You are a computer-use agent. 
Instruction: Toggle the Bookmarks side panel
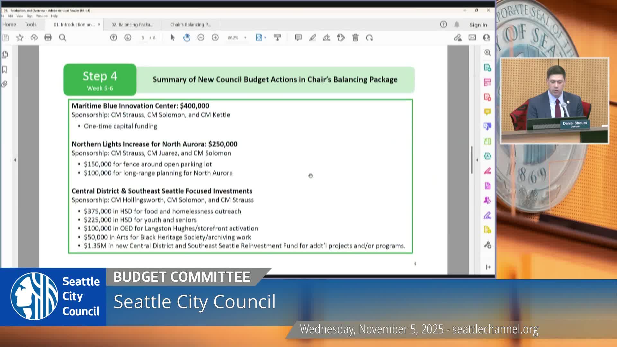pos(4,69)
